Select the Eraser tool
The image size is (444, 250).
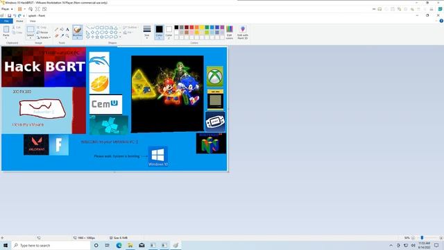tap(56, 36)
